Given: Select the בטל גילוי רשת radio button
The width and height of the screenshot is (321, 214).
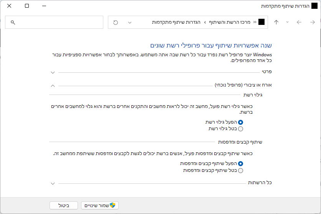Looking at the screenshot, I should (x=241, y=129).
